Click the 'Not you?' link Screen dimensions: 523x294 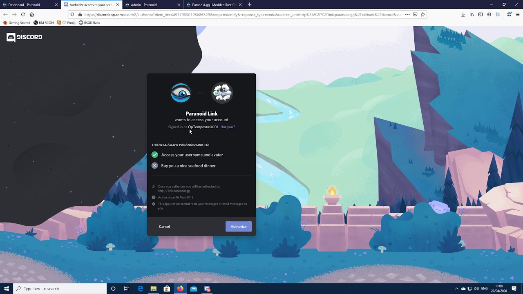(228, 127)
